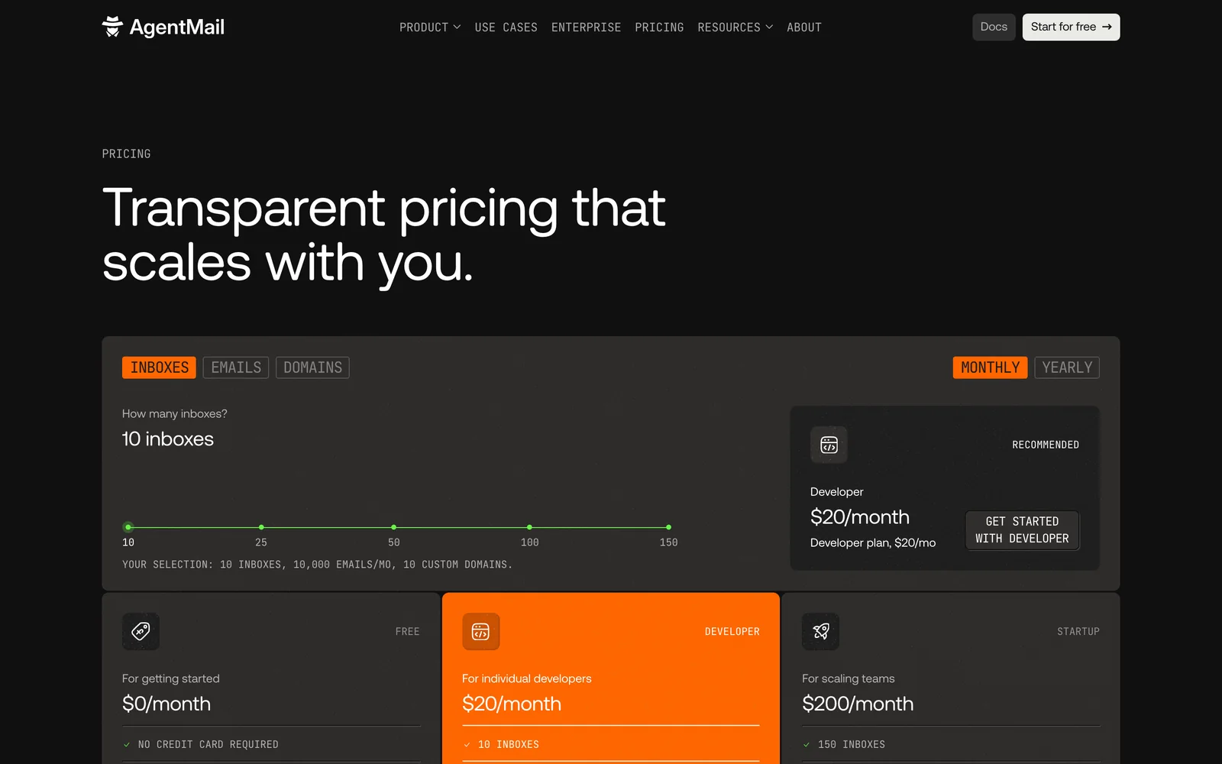
Task: Click the Startup plan rocket icon
Action: tap(820, 631)
